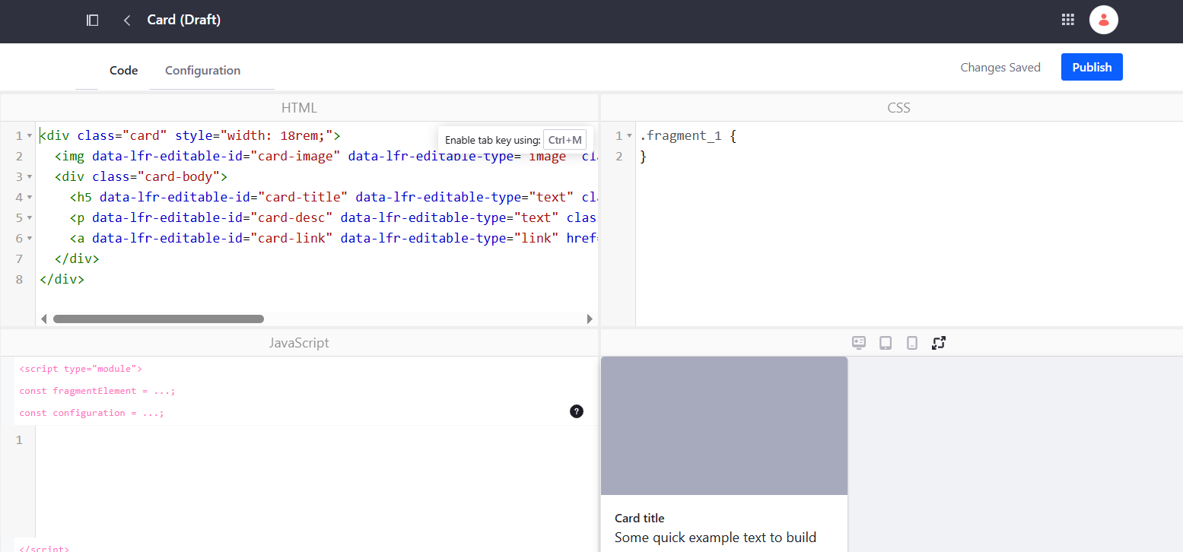Click the card image placeholder in preview

724,426
